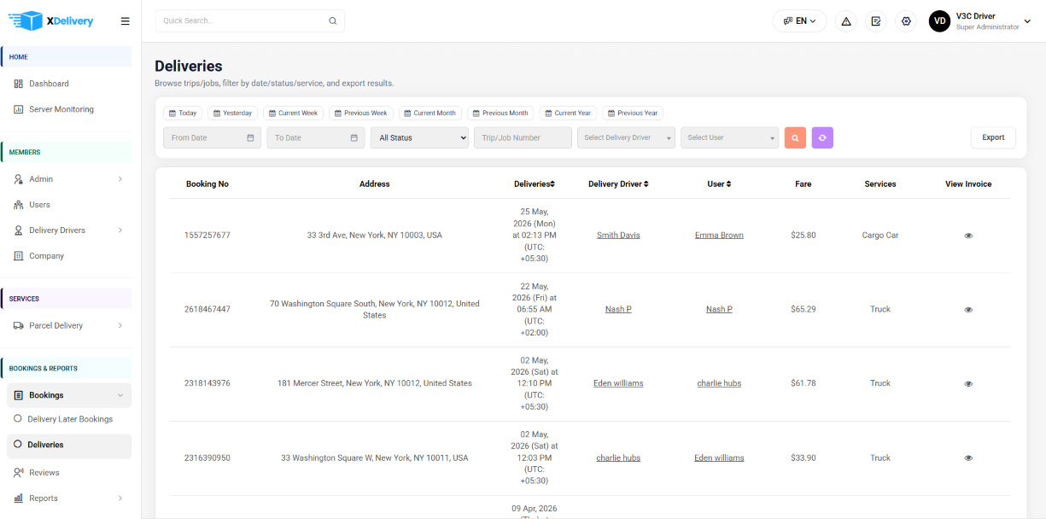
Task: View invoice eye icon for booking 2618467447
Action: 968,310
